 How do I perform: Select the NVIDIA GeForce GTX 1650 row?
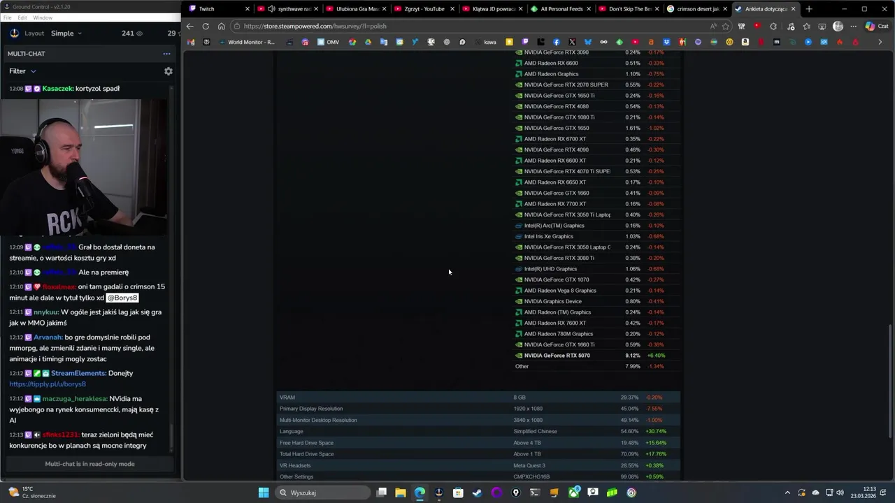pyautogui.click(x=597, y=128)
